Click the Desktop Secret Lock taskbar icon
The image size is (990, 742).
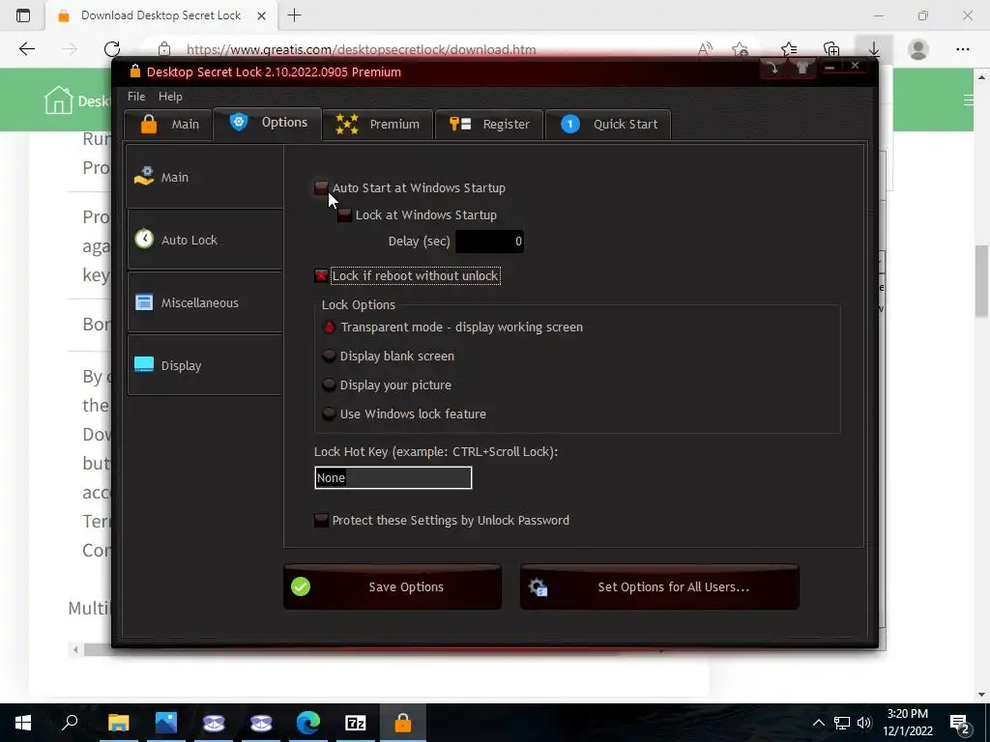[403, 723]
